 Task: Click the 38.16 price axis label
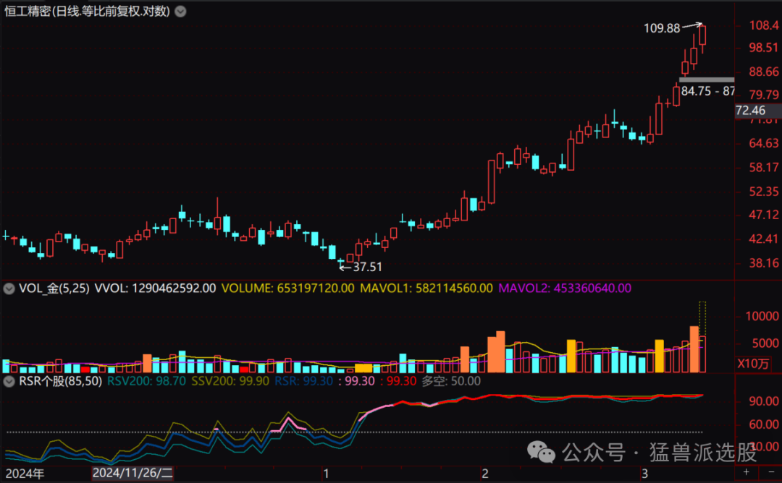point(764,263)
